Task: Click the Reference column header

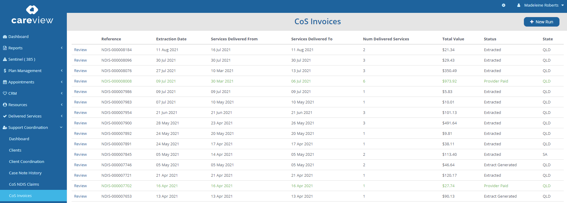Action: [x=111, y=39]
